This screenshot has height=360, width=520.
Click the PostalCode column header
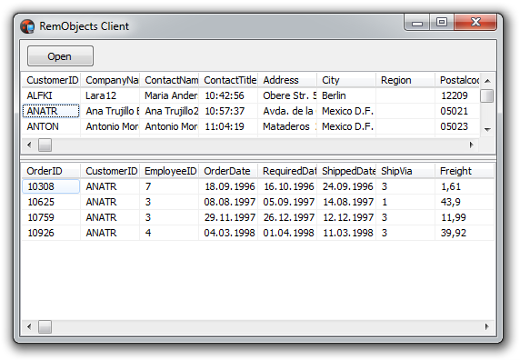457,80
